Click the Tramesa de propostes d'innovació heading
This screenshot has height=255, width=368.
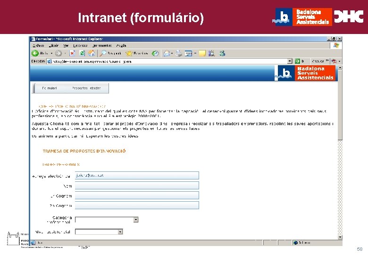(x=84, y=151)
